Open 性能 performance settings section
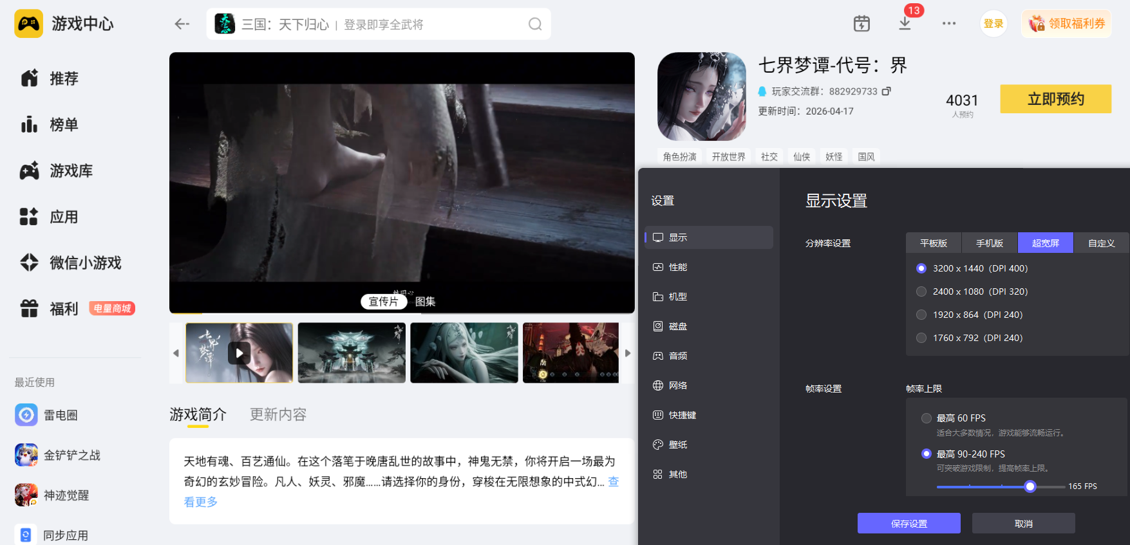 pos(709,267)
